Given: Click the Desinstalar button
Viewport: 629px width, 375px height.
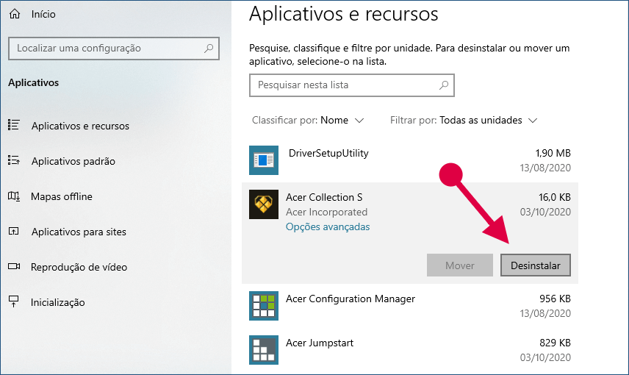Looking at the screenshot, I should 536,265.
